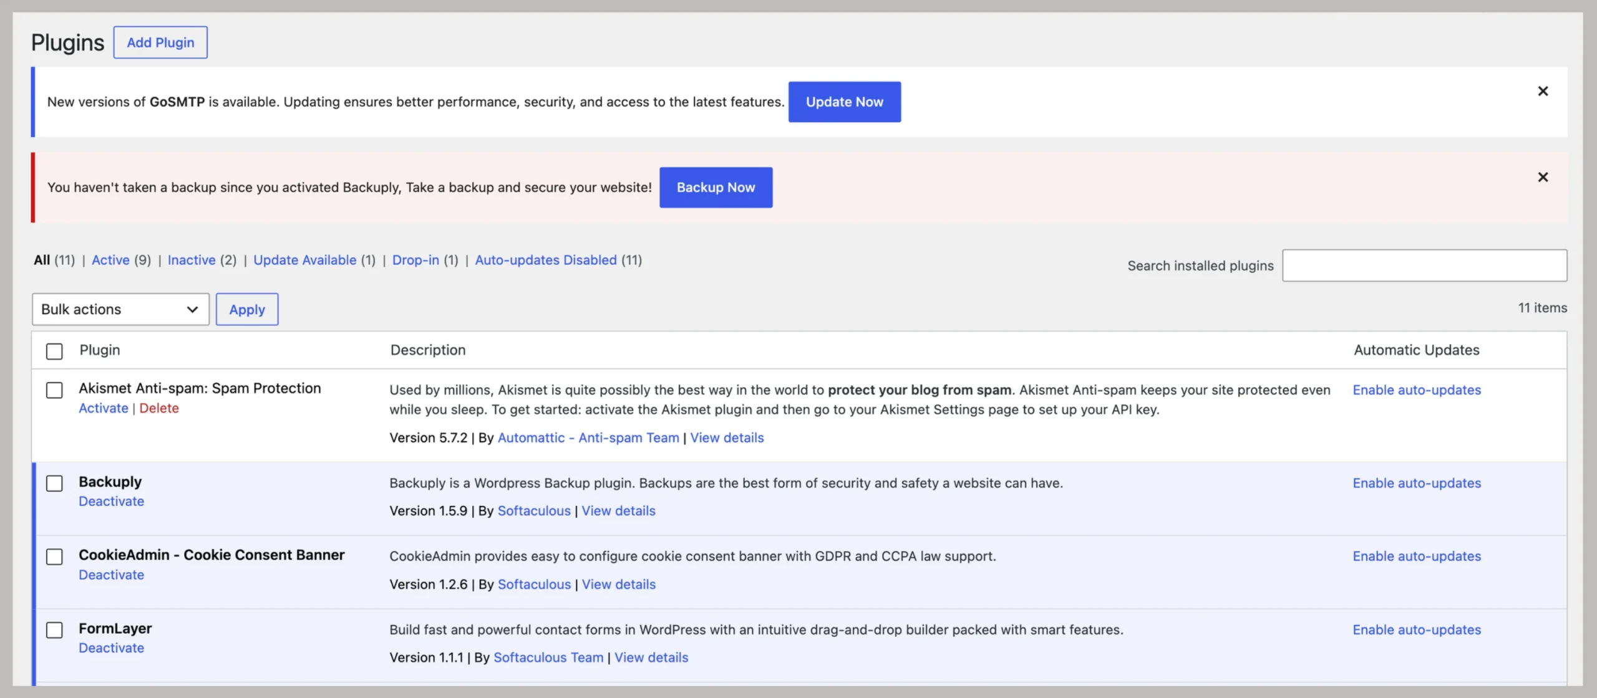
Task: Tick the select-all plugins checkbox
Action: tap(54, 351)
